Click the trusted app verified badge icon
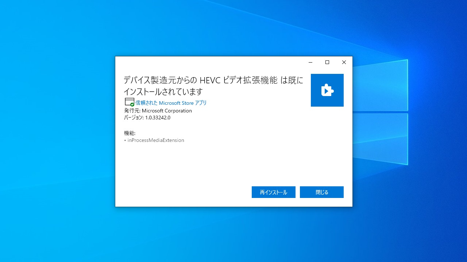The width and height of the screenshot is (467, 262). point(130,102)
